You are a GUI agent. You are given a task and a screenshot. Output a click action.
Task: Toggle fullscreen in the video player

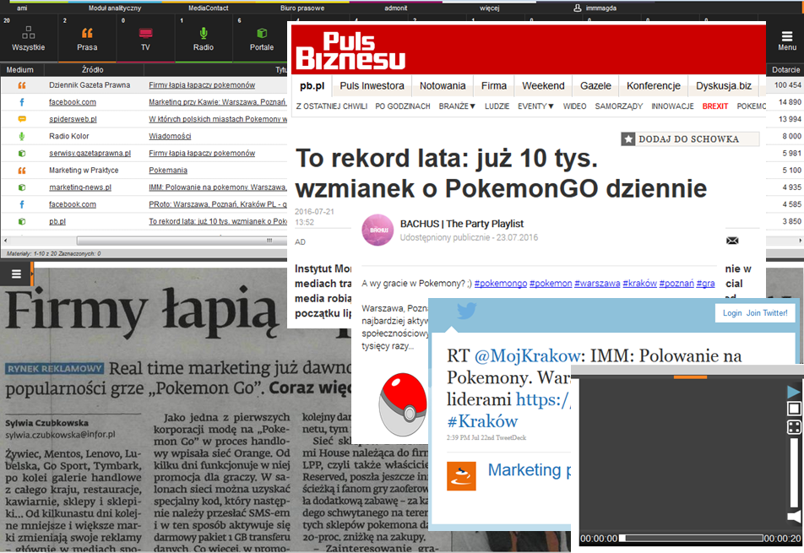coord(794,427)
